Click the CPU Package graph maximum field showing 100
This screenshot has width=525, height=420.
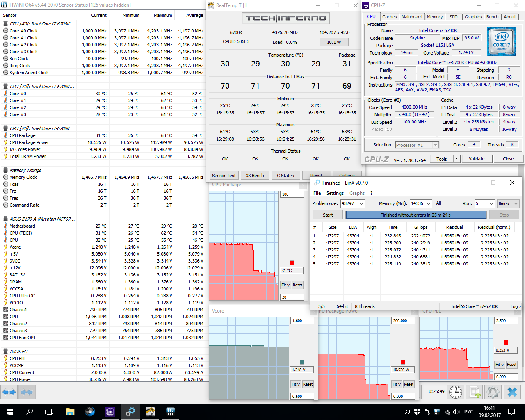(x=292, y=194)
